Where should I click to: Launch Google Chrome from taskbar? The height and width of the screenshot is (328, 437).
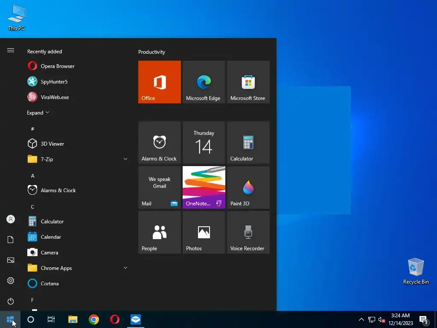coord(94,319)
